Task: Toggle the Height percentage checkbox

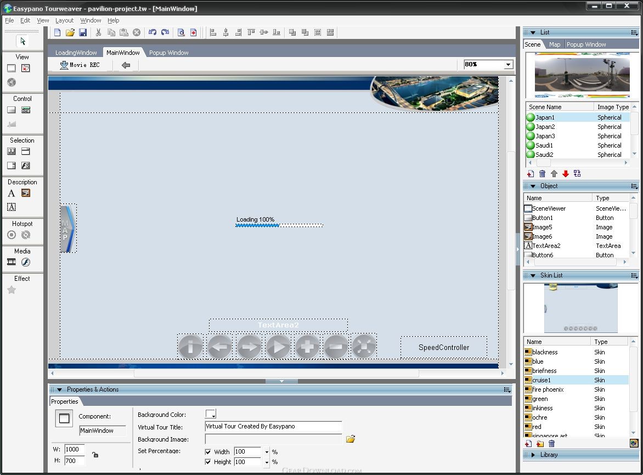Action: (208, 462)
